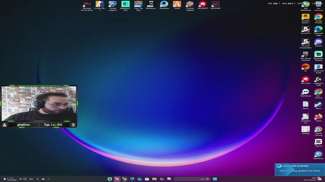Open the Verträge desktop item

306,130
